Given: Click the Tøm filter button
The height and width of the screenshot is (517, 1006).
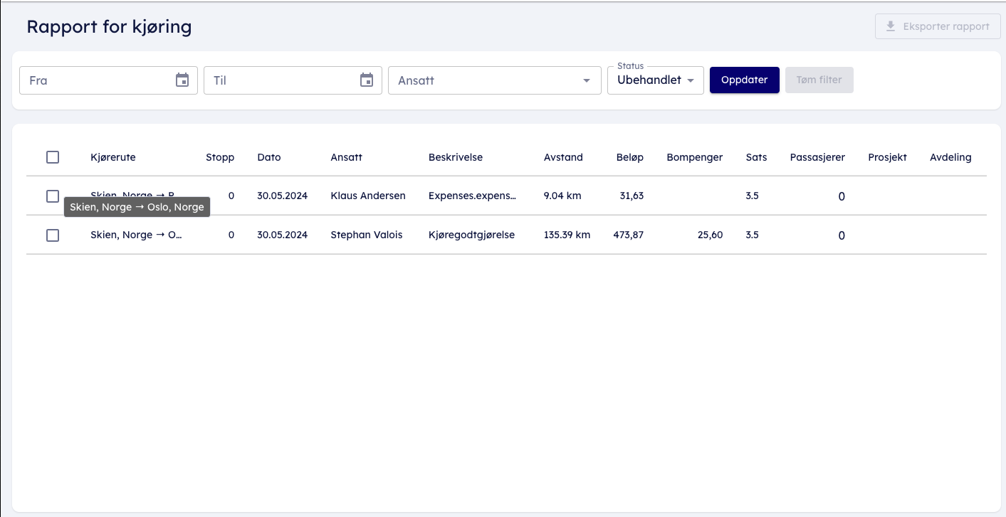Looking at the screenshot, I should tap(819, 80).
